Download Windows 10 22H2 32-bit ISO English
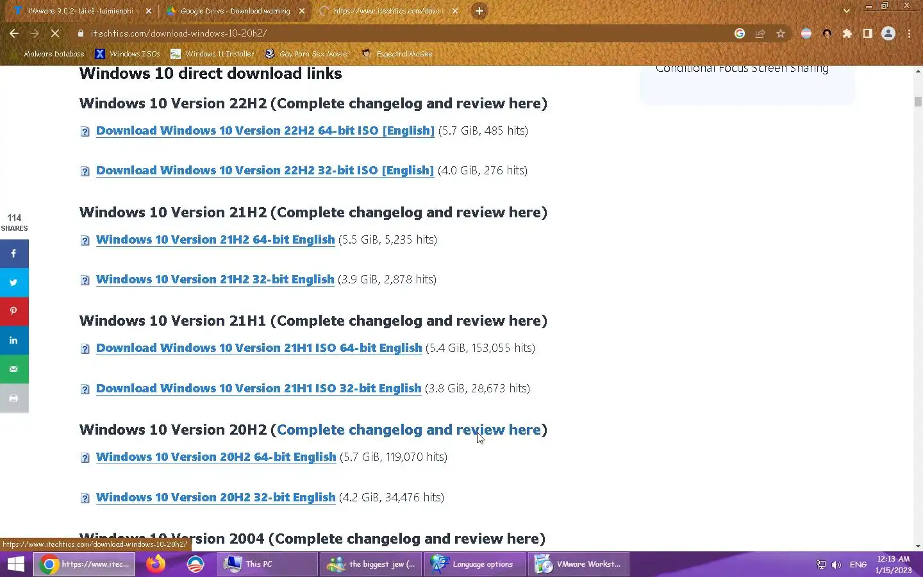The width and height of the screenshot is (923, 577). (265, 171)
